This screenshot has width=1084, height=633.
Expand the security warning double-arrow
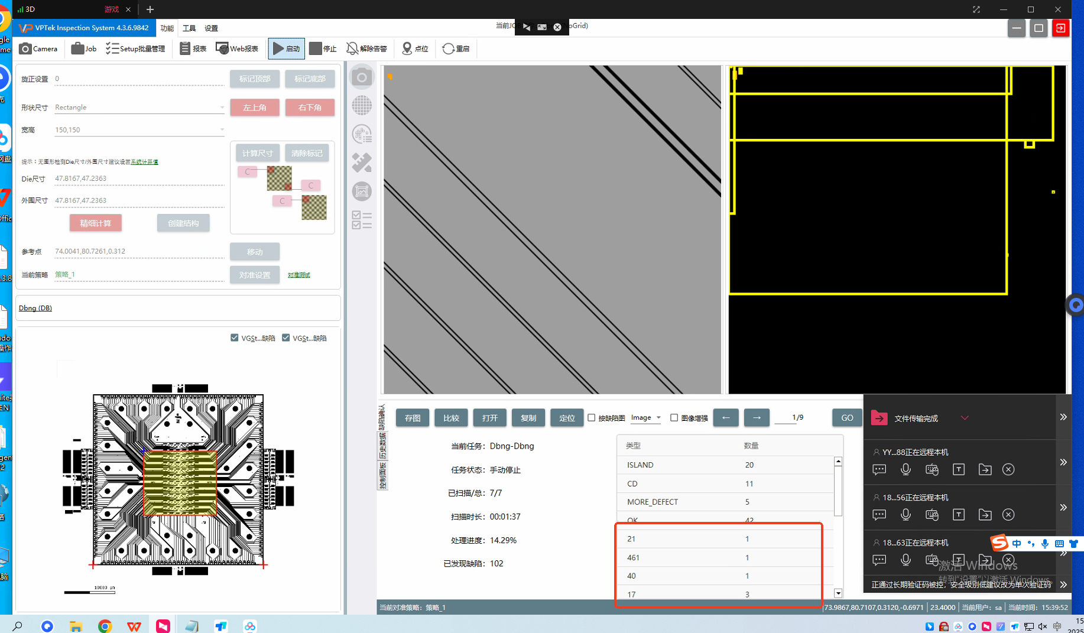point(1063,585)
